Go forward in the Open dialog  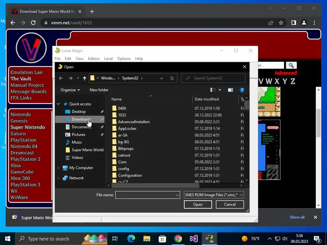(x=71, y=78)
